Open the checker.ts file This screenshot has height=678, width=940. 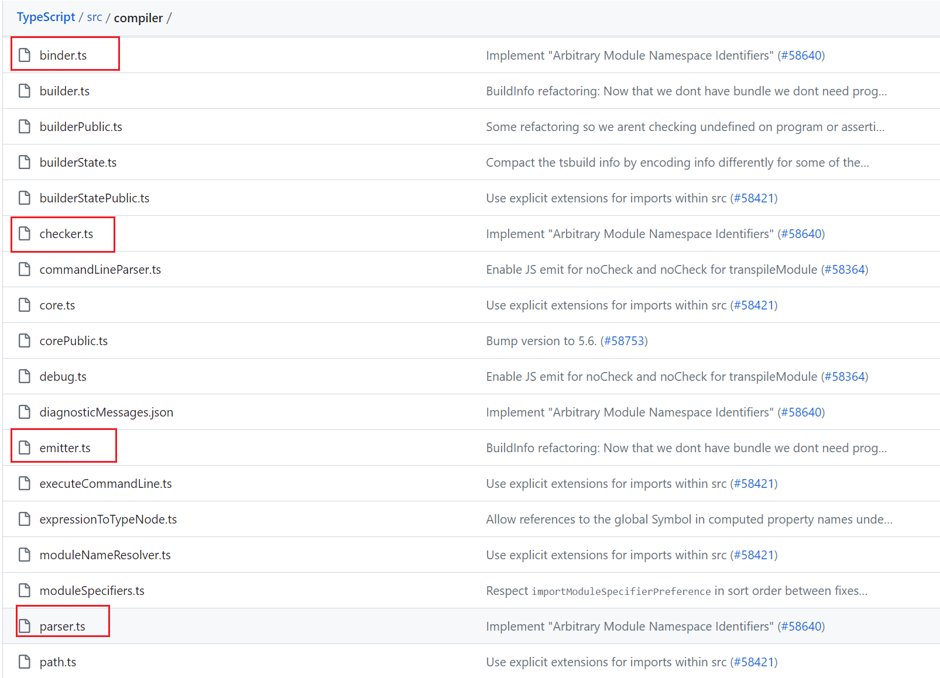coord(66,233)
